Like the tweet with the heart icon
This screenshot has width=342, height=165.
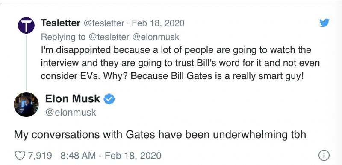20,156
